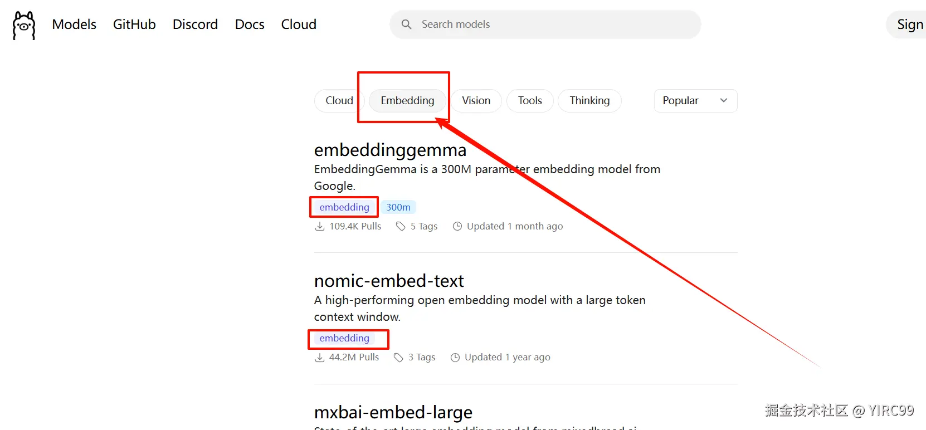The height and width of the screenshot is (430, 926).
Task: Click the chevron arrow on Popular dropdown
Action: click(724, 101)
